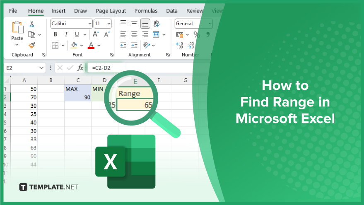Open Insert Function with fx icon

(80, 68)
